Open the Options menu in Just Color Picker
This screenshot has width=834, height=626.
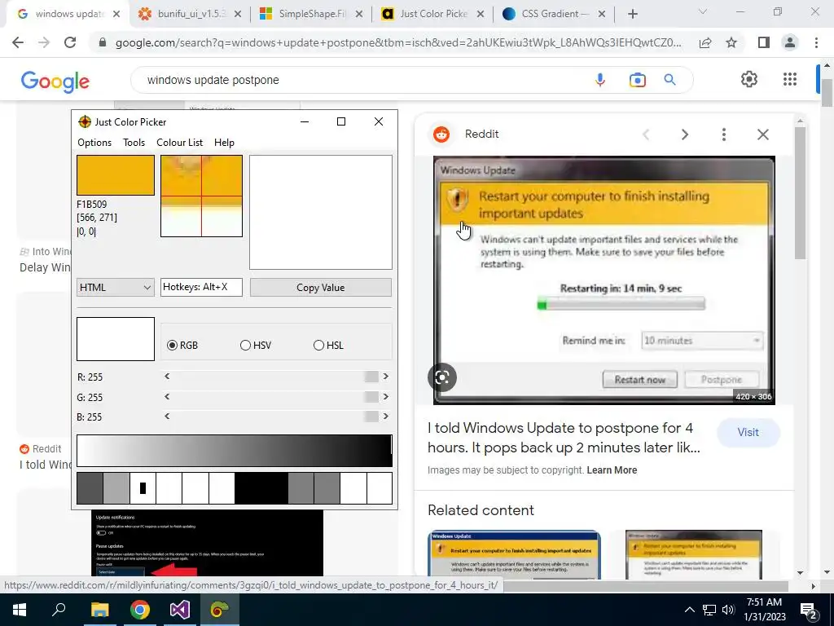(x=94, y=143)
